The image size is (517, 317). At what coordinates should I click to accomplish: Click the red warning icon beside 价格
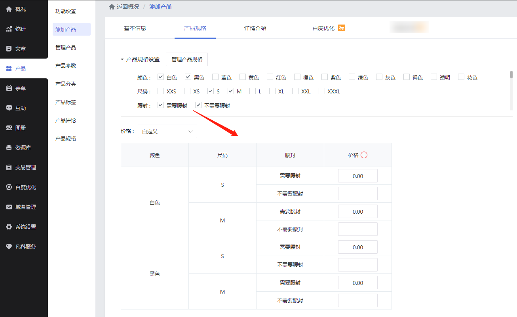pyautogui.click(x=364, y=155)
